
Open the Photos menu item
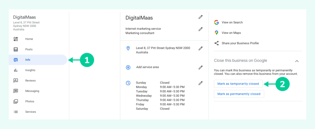(x=38, y=101)
